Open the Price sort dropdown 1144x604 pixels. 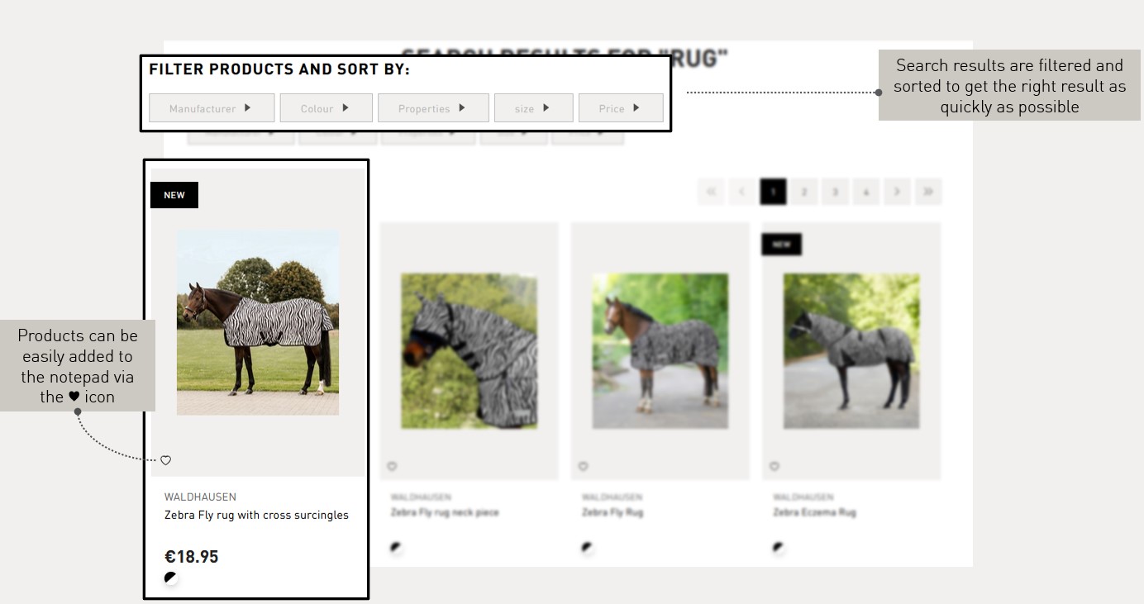point(621,108)
